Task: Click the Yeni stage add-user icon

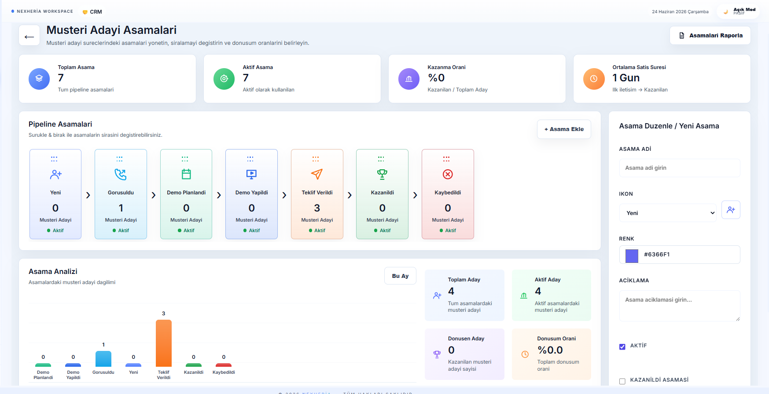Action: tap(55, 175)
